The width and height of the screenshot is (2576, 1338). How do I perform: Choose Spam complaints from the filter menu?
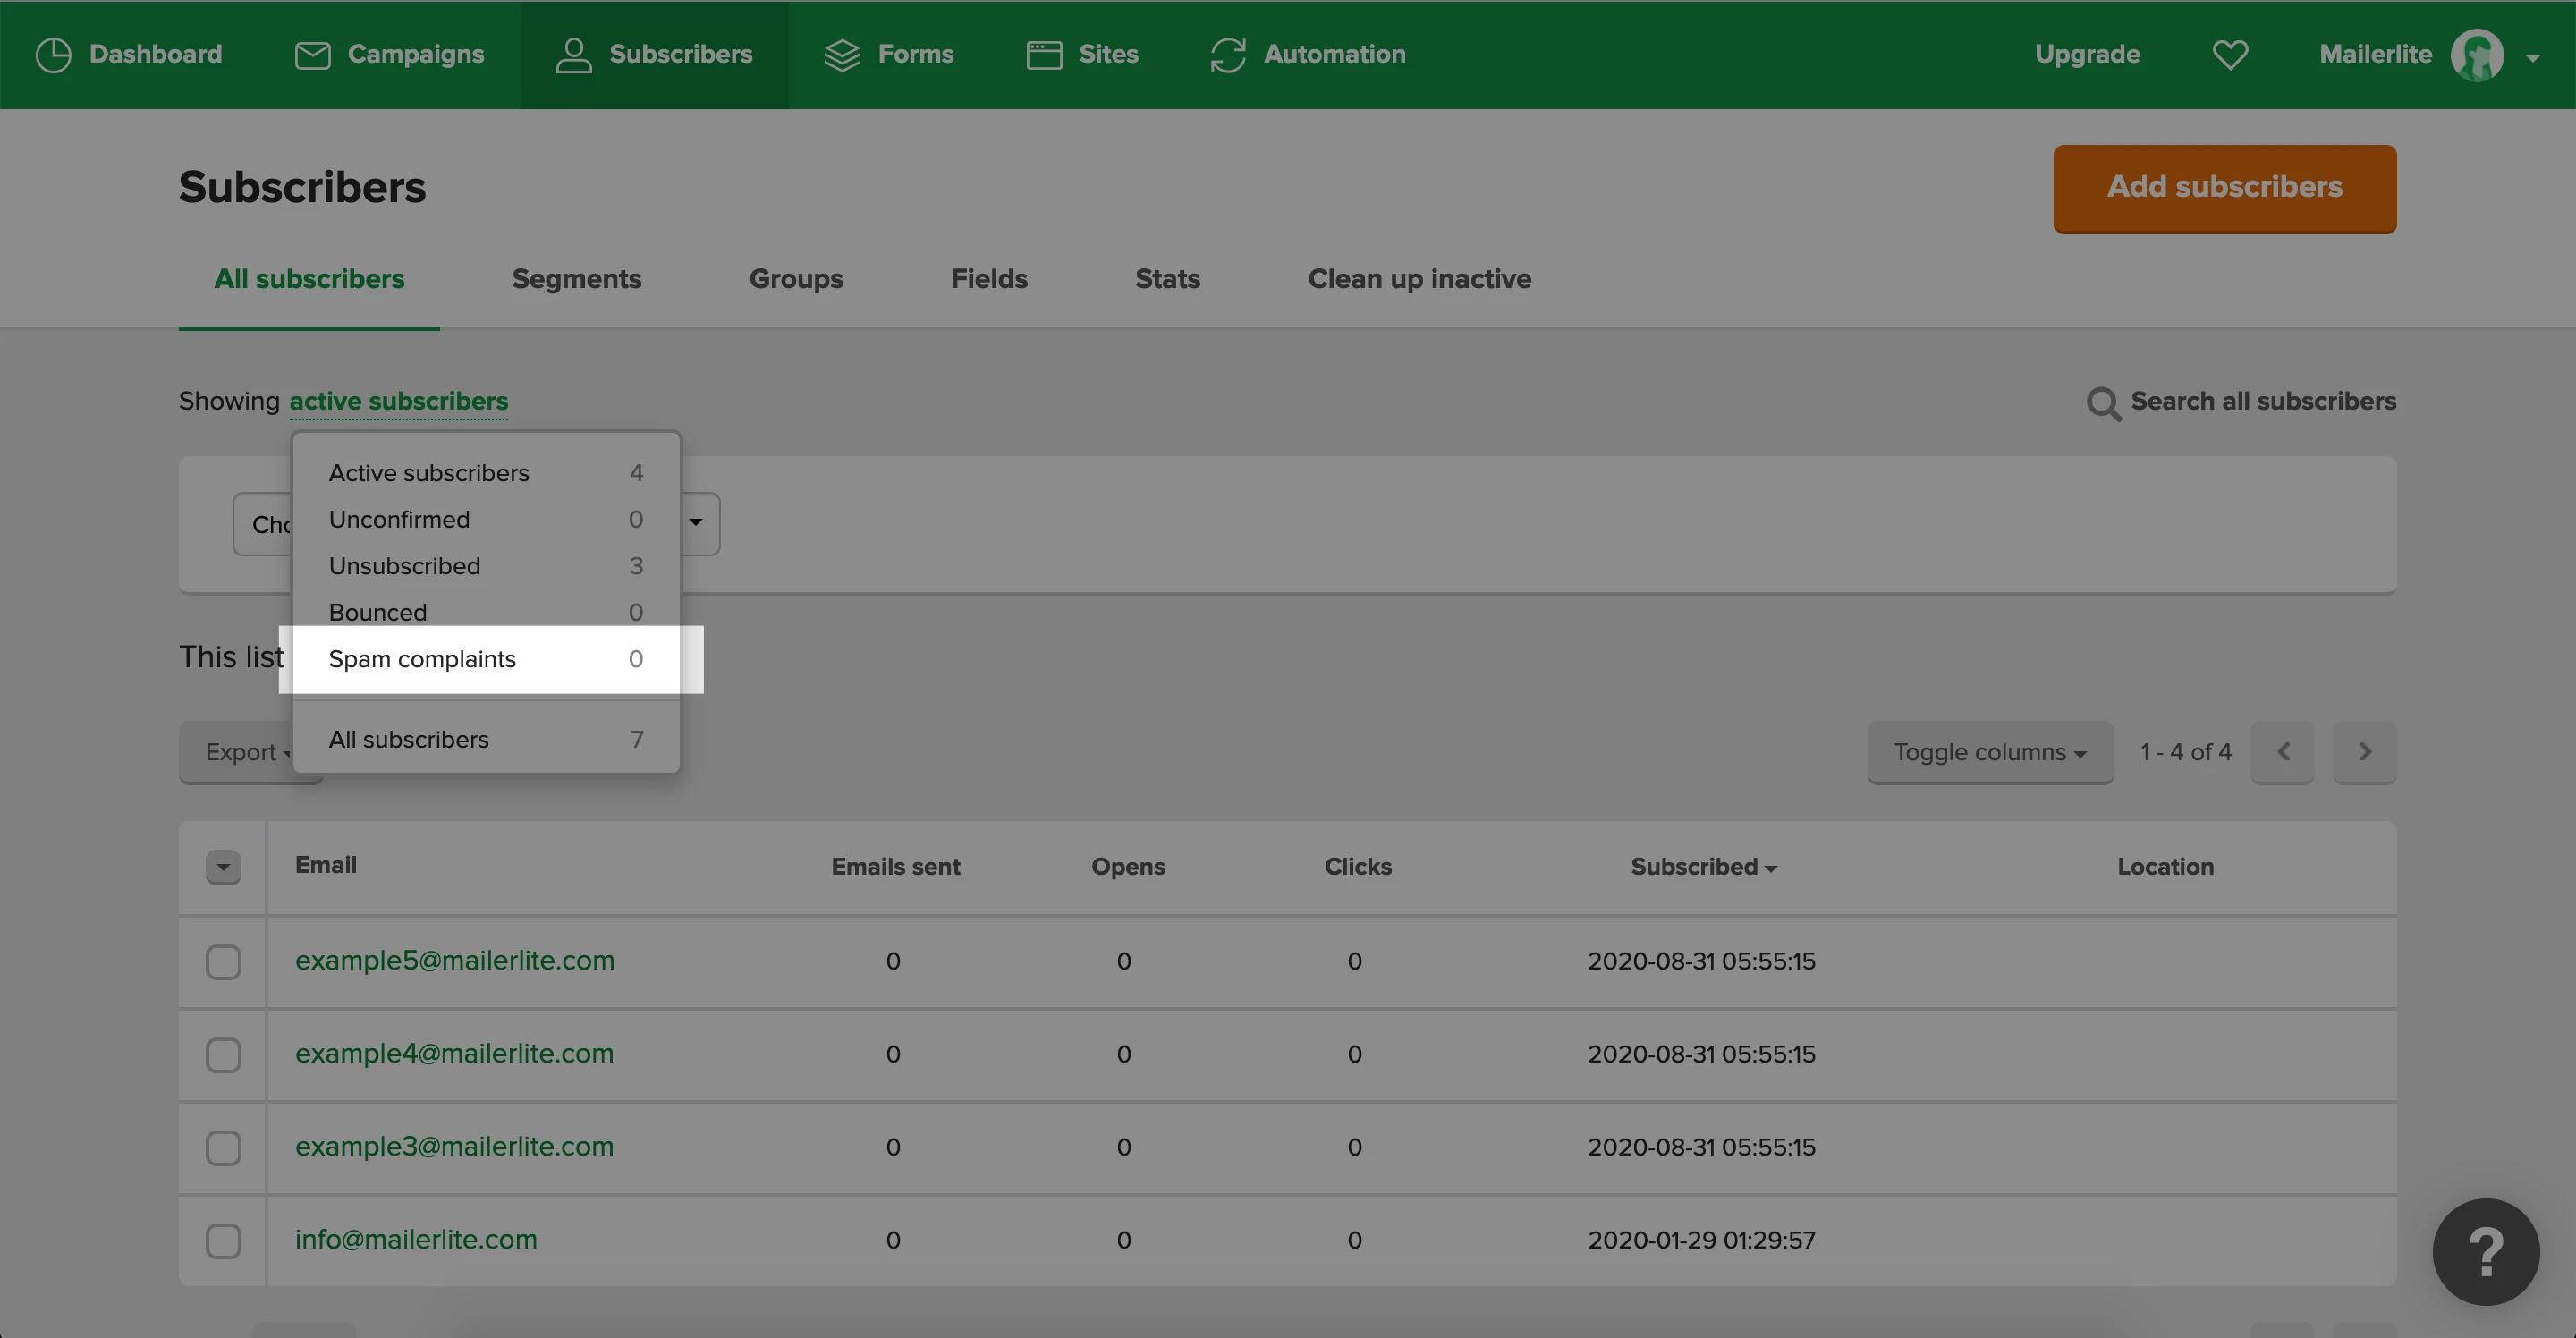click(423, 659)
